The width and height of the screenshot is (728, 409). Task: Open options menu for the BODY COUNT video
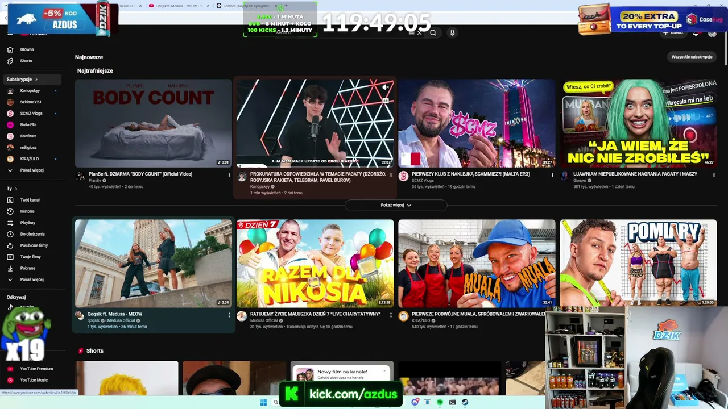229,175
